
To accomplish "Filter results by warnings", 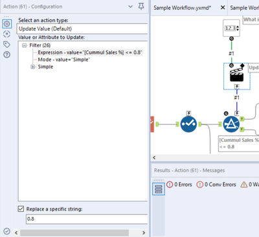I will (250, 185).
